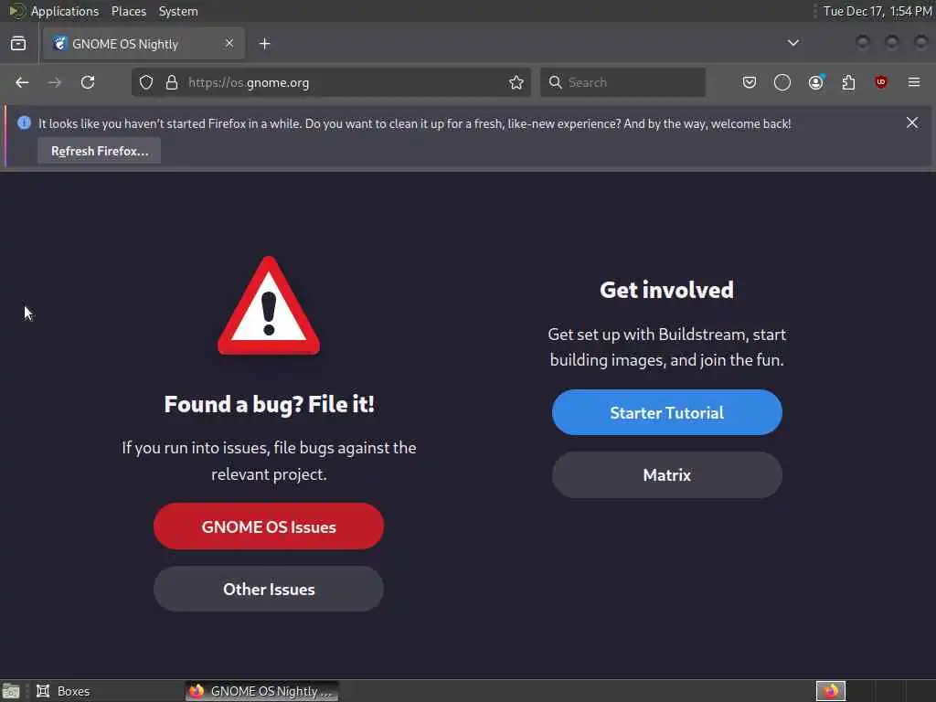Dismiss the refresh Firefox notification bar

pos(912,123)
